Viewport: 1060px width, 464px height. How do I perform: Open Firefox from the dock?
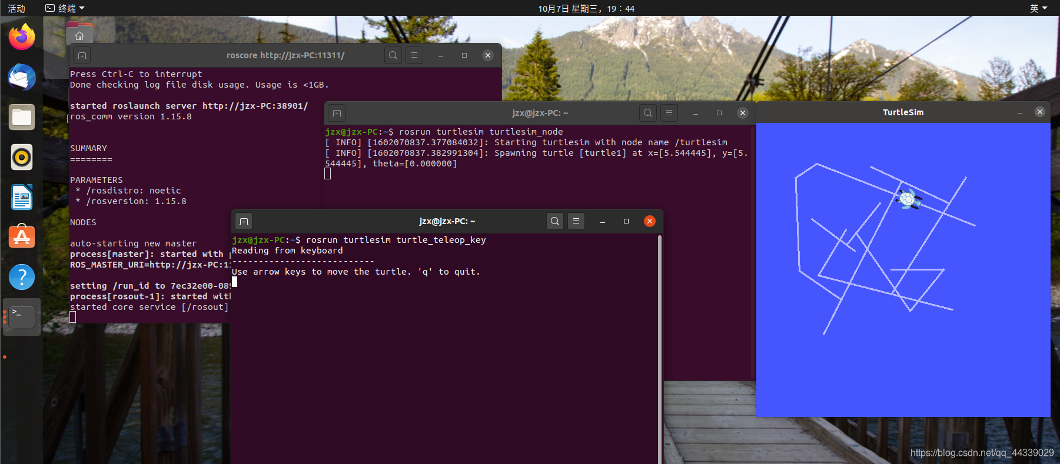[22, 37]
